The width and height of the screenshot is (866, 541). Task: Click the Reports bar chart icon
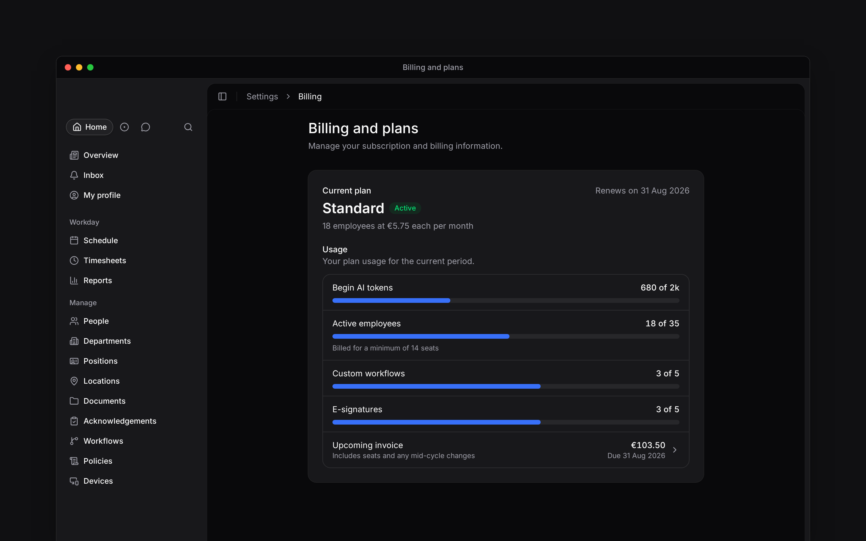pos(74,280)
